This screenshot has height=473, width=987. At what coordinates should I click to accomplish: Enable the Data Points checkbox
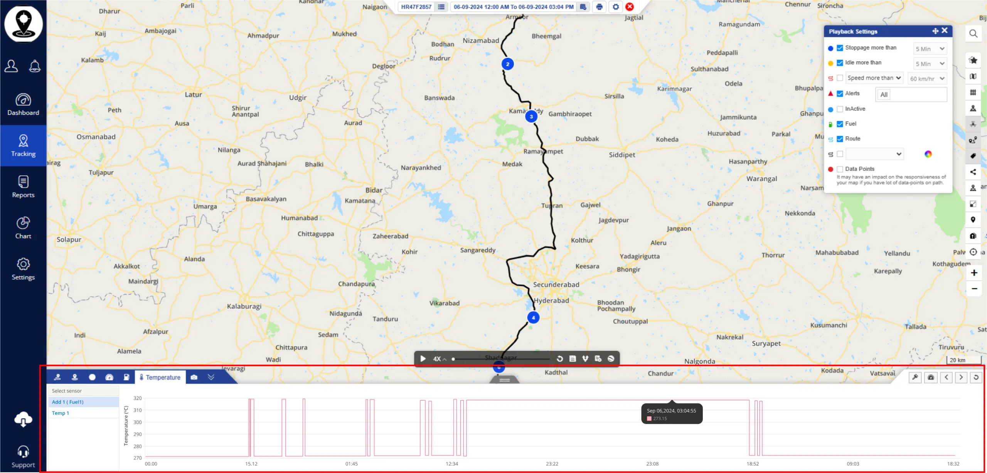tap(840, 169)
